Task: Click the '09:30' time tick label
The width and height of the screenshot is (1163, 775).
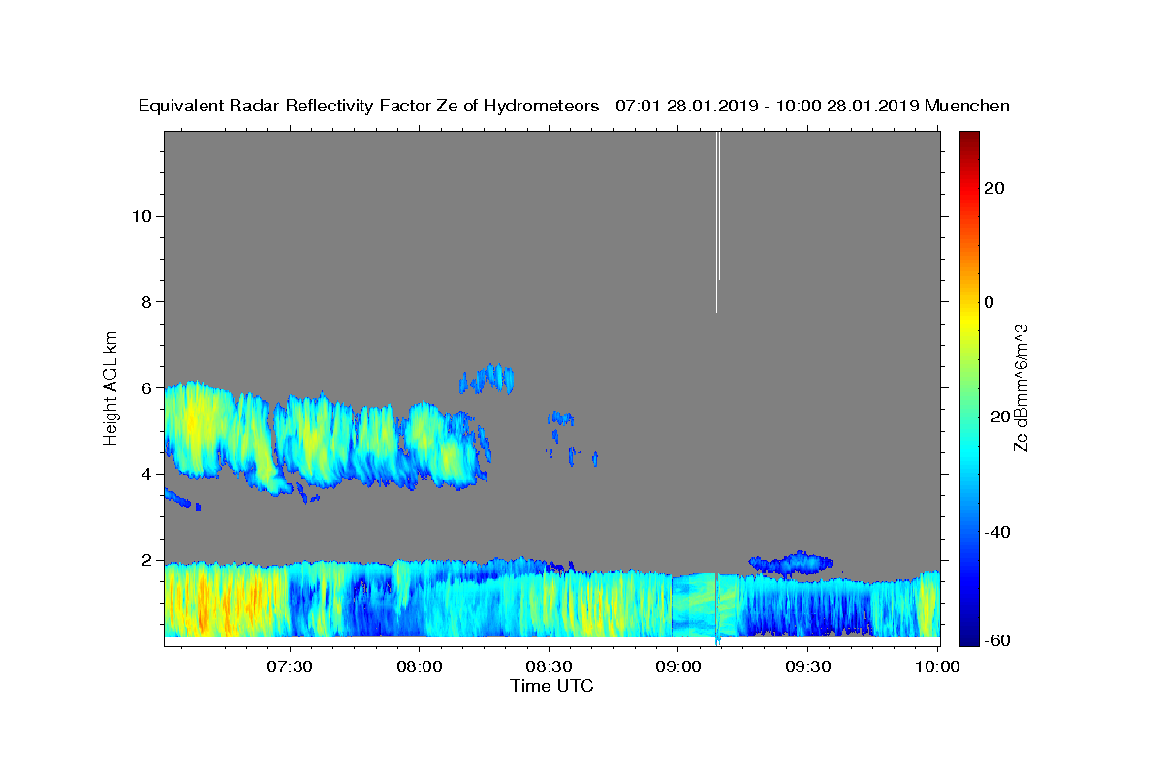Action: click(x=806, y=666)
